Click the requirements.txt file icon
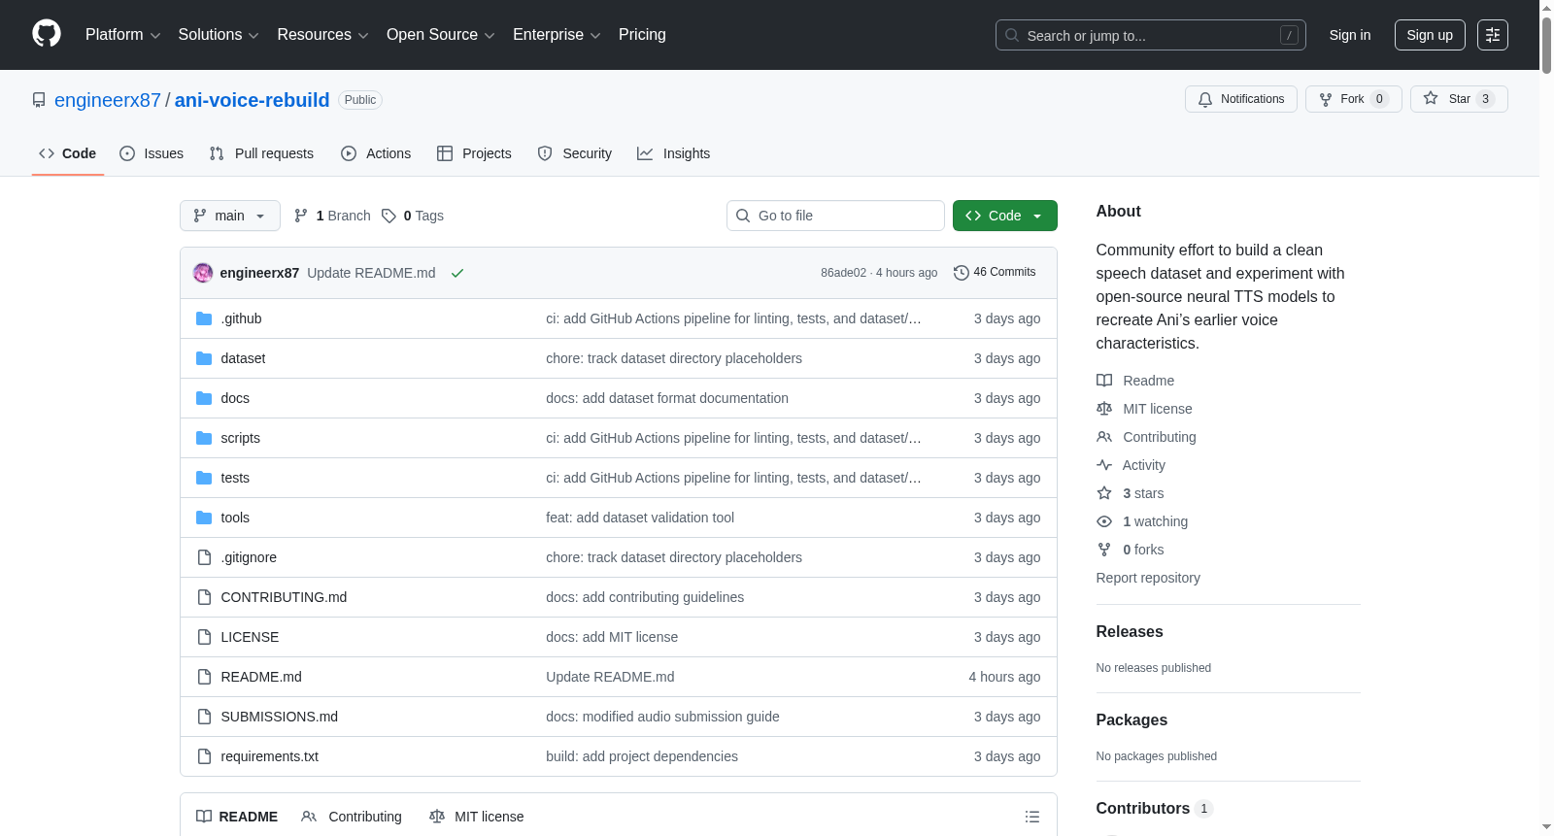1554x836 pixels. click(x=204, y=756)
